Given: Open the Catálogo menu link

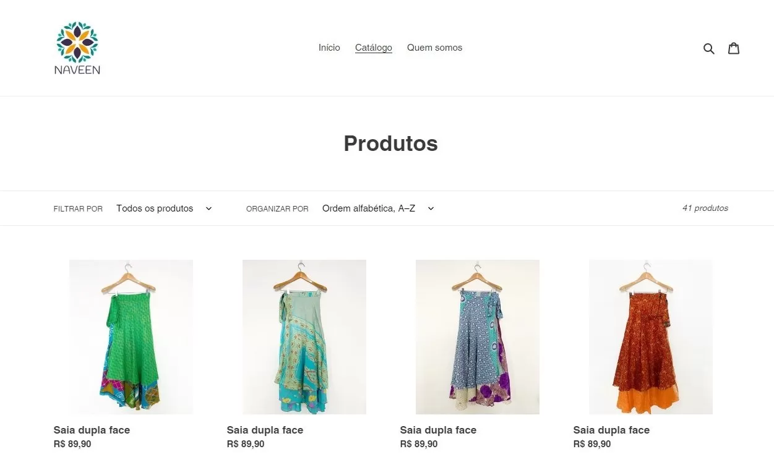Looking at the screenshot, I should [374, 48].
